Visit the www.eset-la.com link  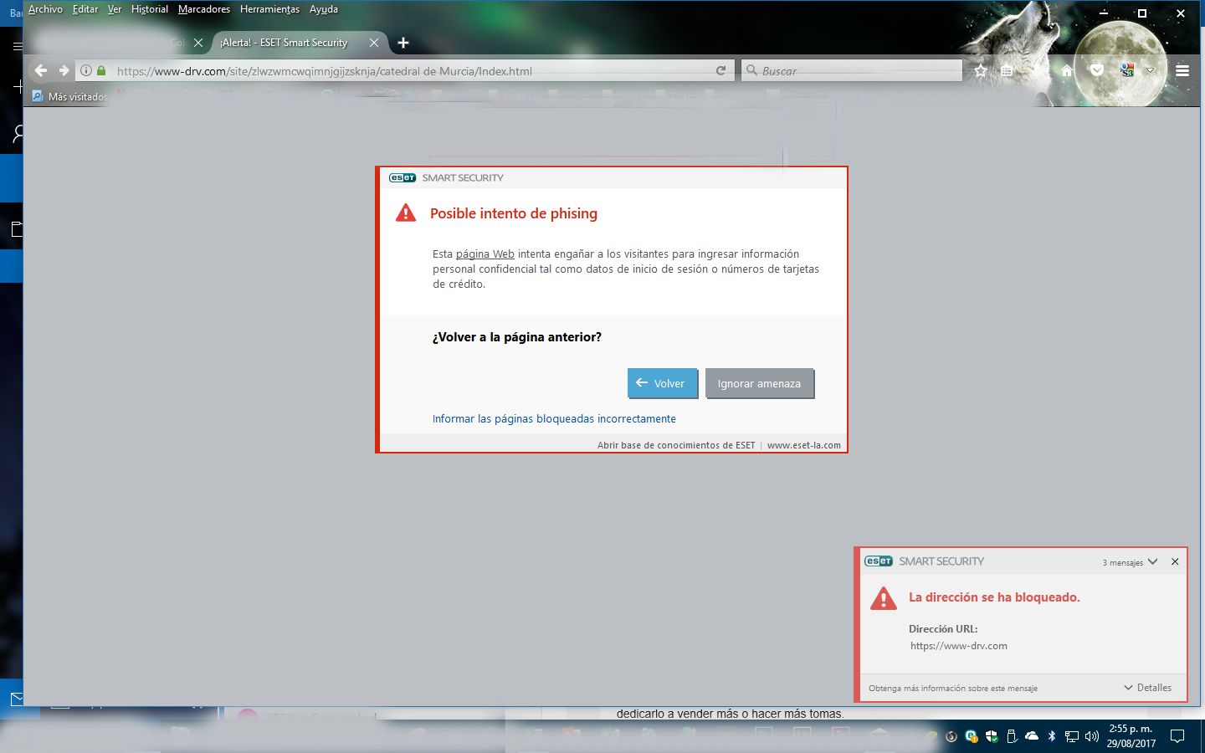pos(804,445)
